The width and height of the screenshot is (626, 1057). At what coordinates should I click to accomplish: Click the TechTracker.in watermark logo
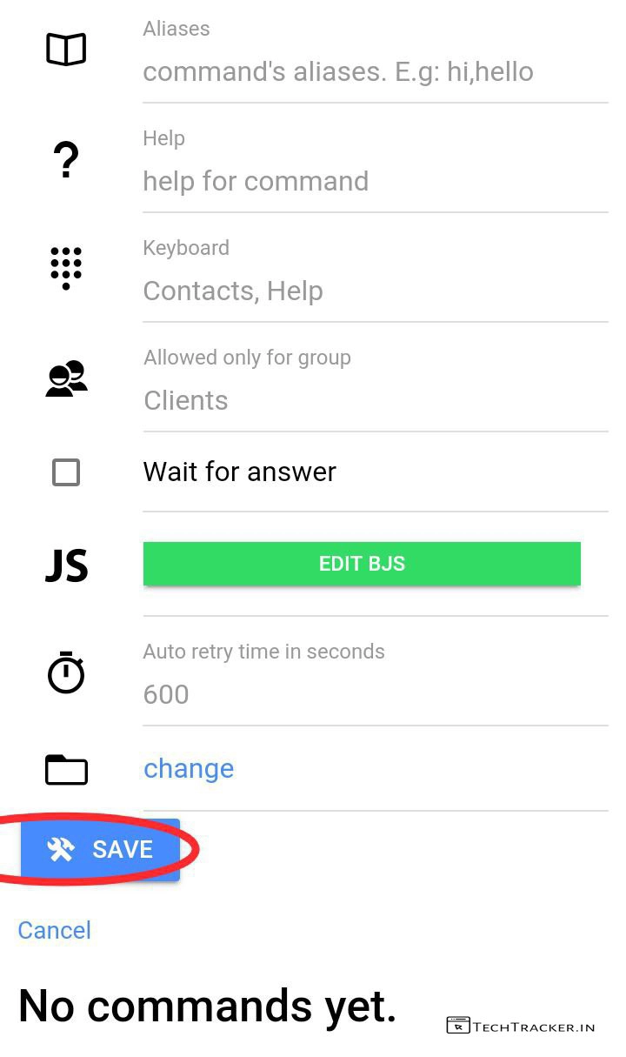point(521,1026)
